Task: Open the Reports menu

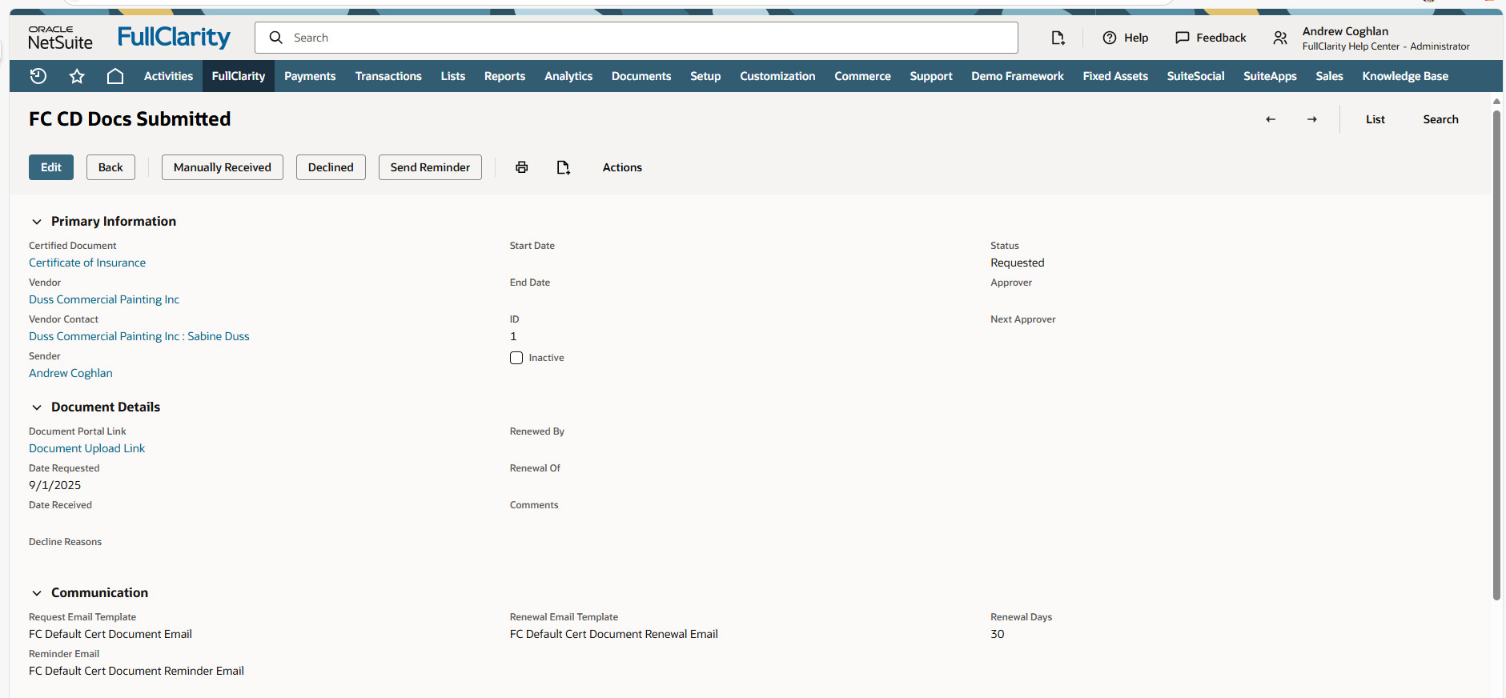Action: (x=504, y=76)
